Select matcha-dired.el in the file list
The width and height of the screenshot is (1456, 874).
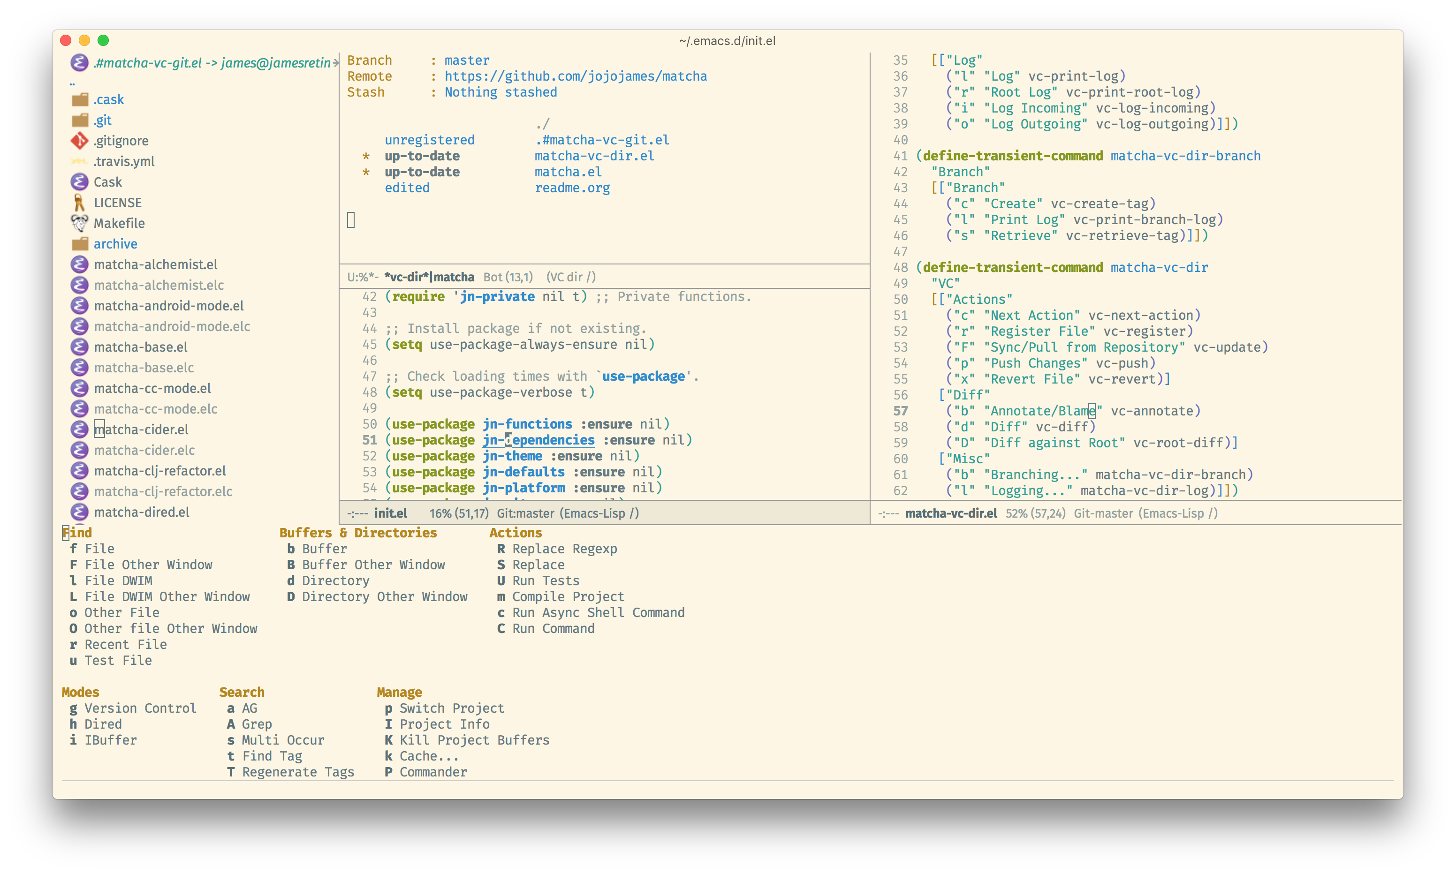point(141,512)
